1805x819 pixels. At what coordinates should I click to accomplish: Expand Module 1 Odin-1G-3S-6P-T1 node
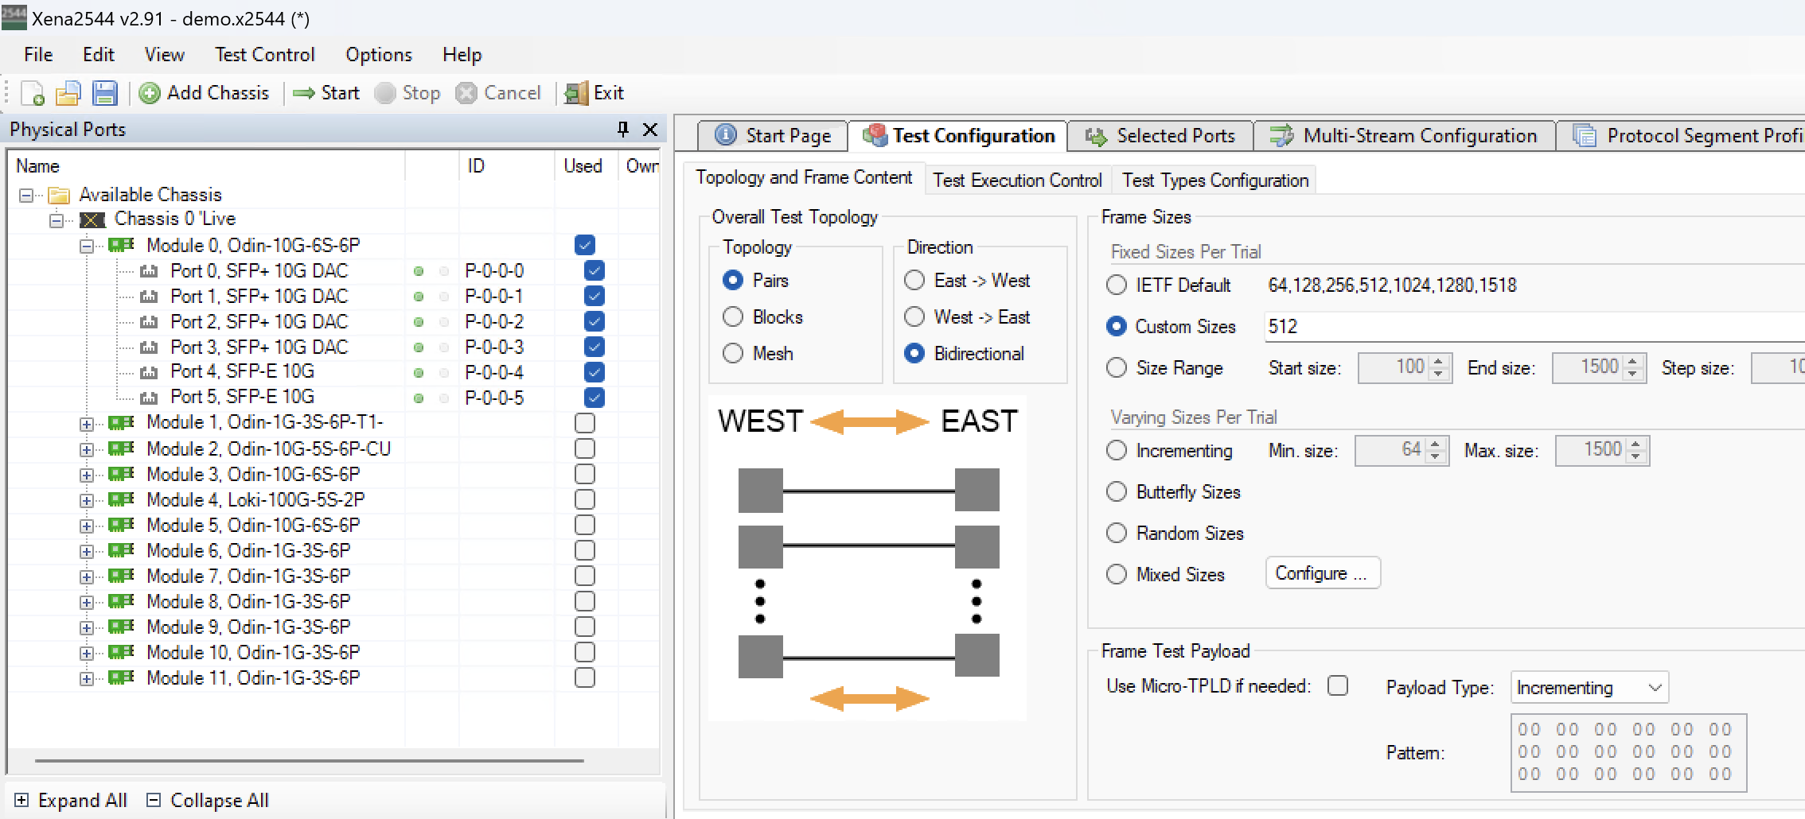click(x=86, y=424)
